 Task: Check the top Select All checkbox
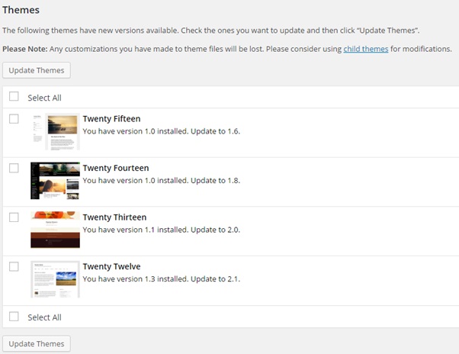coord(14,96)
